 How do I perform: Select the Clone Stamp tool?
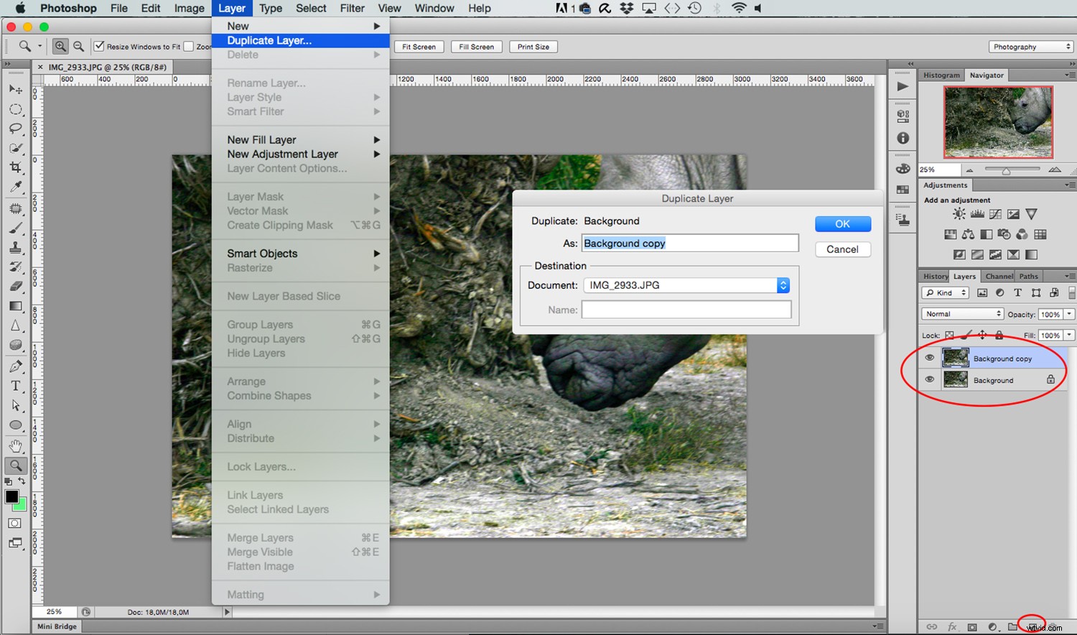(x=16, y=248)
